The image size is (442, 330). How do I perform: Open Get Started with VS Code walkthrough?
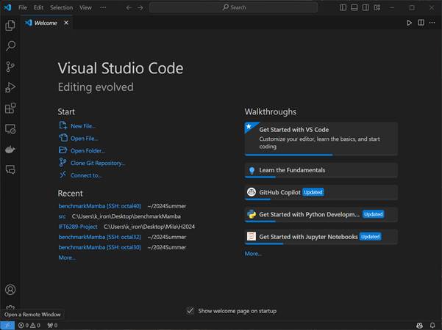click(321, 139)
